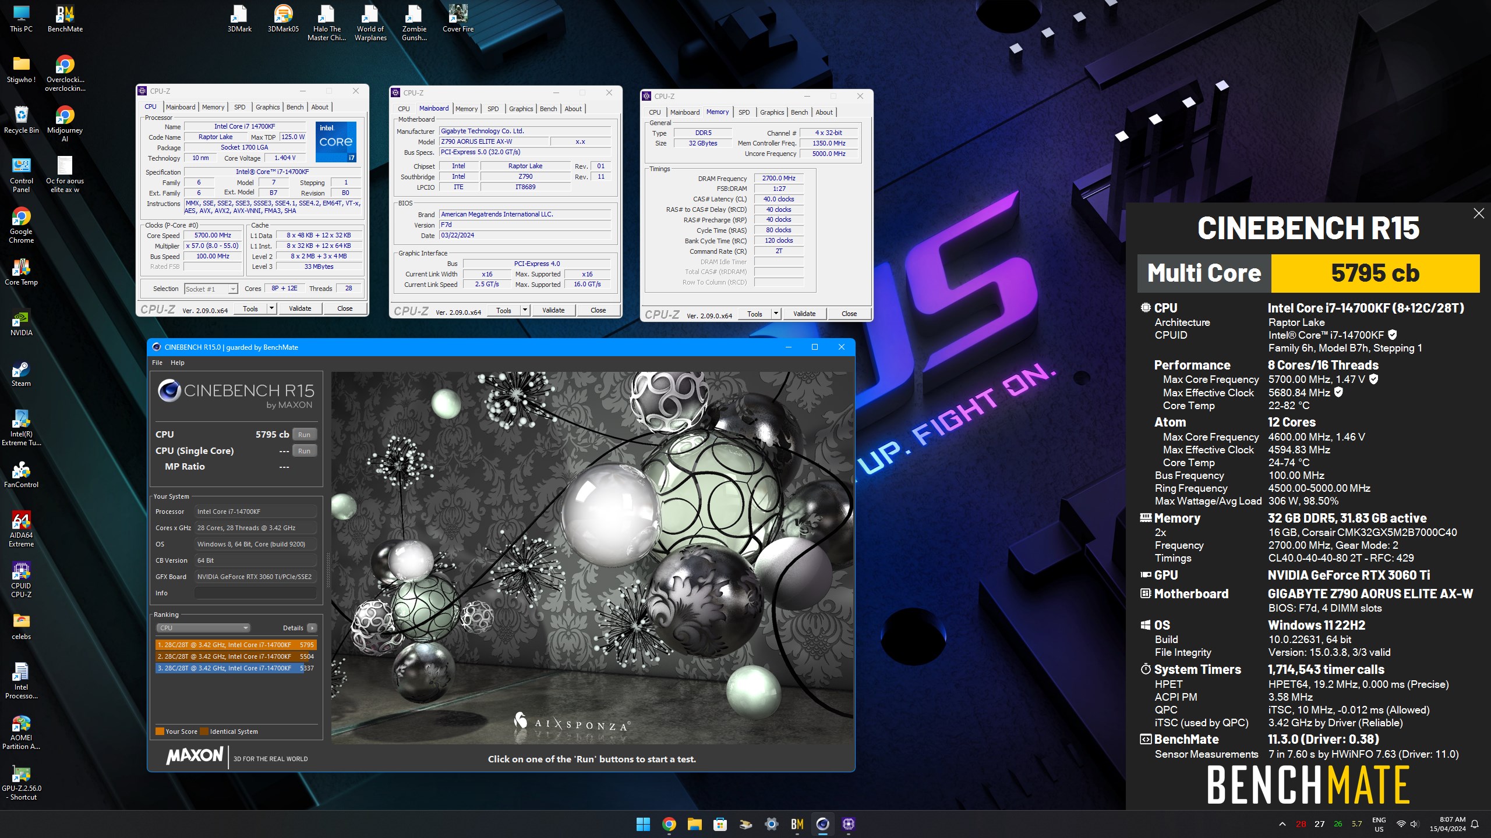Screen dimensions: 1491x838
Task: Select the ranking entry scoring 5337
Action: (x=236, y=668)
